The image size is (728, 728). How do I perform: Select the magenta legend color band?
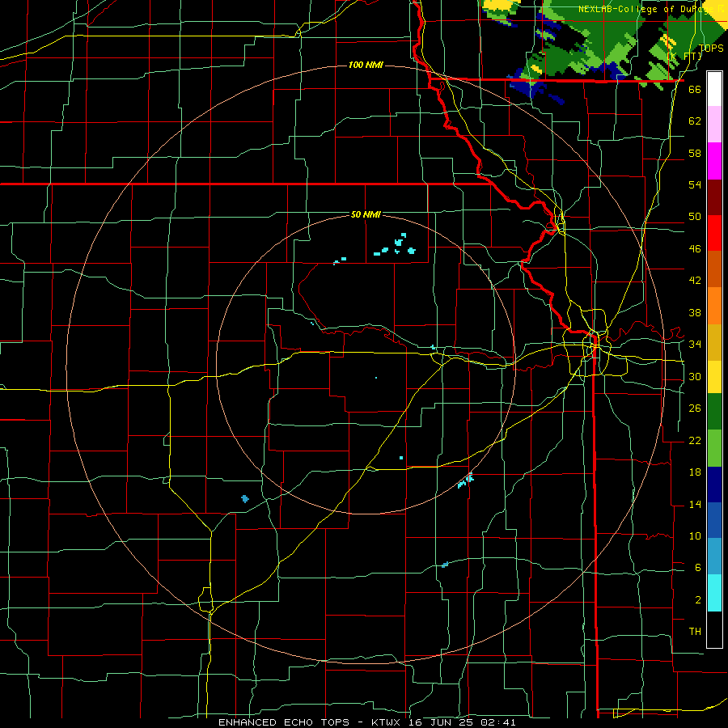coord(714,161)
